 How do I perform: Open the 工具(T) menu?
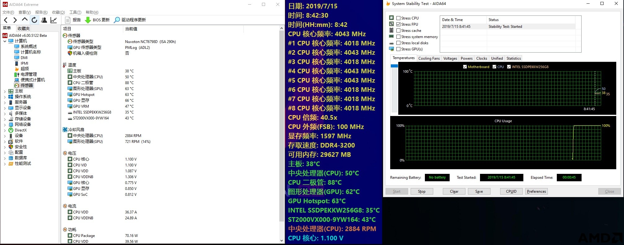point(75,12)
